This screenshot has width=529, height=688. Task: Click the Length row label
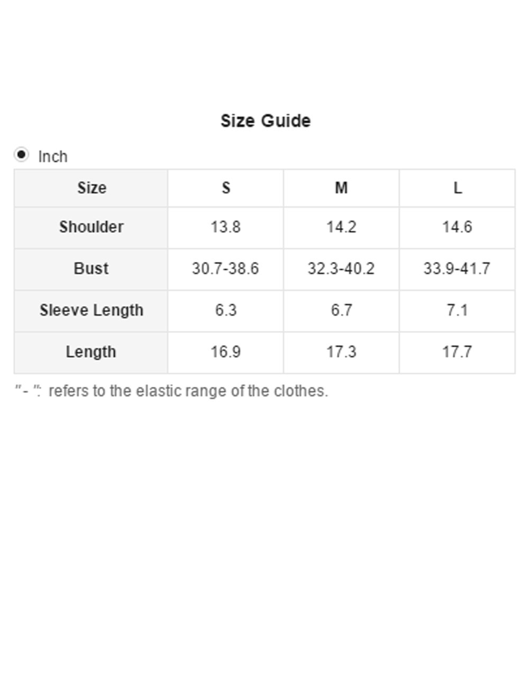point(91,353)
